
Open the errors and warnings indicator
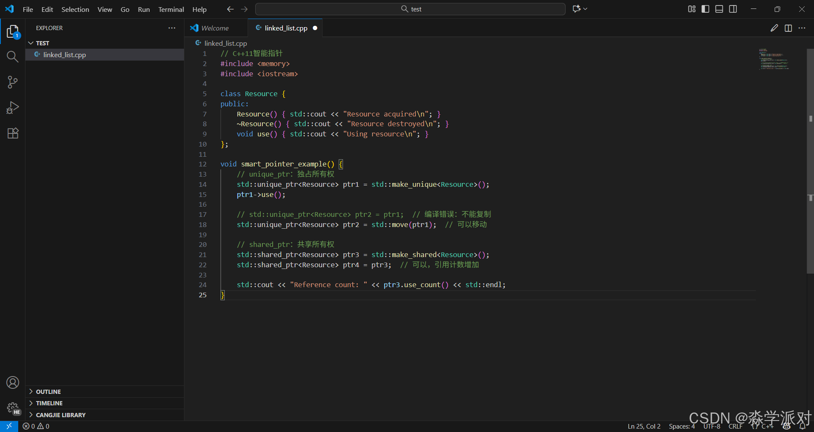point(36,426)
